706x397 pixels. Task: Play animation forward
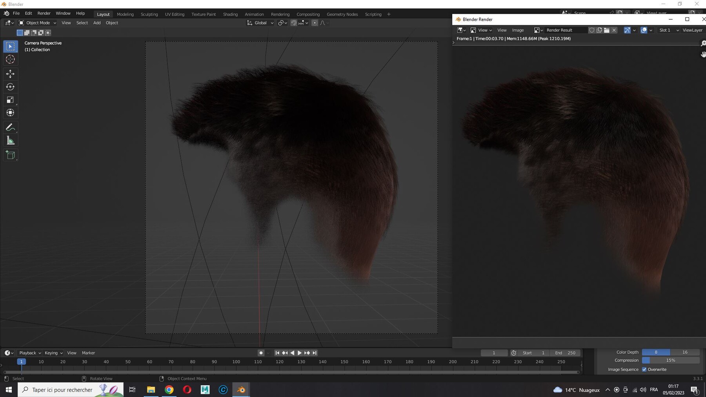pos(300,353)
